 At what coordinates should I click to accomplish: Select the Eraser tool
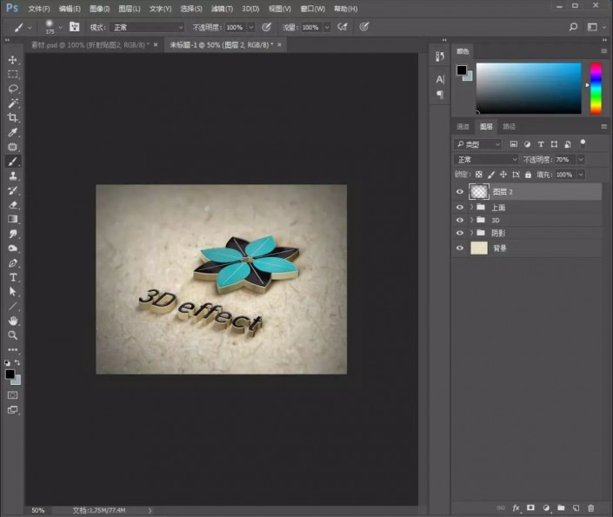click(x=12, y=205)
